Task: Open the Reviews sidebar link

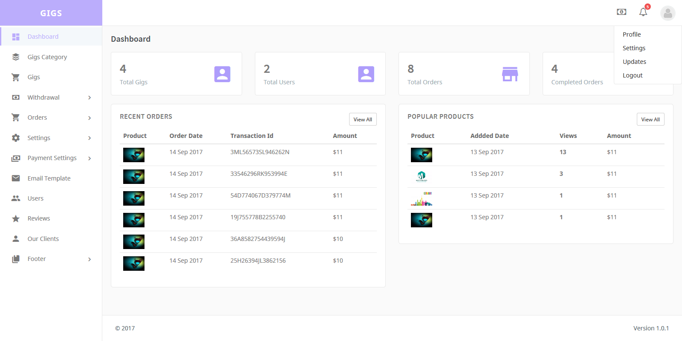Action: pyautogui.click(x=51, y=218)
